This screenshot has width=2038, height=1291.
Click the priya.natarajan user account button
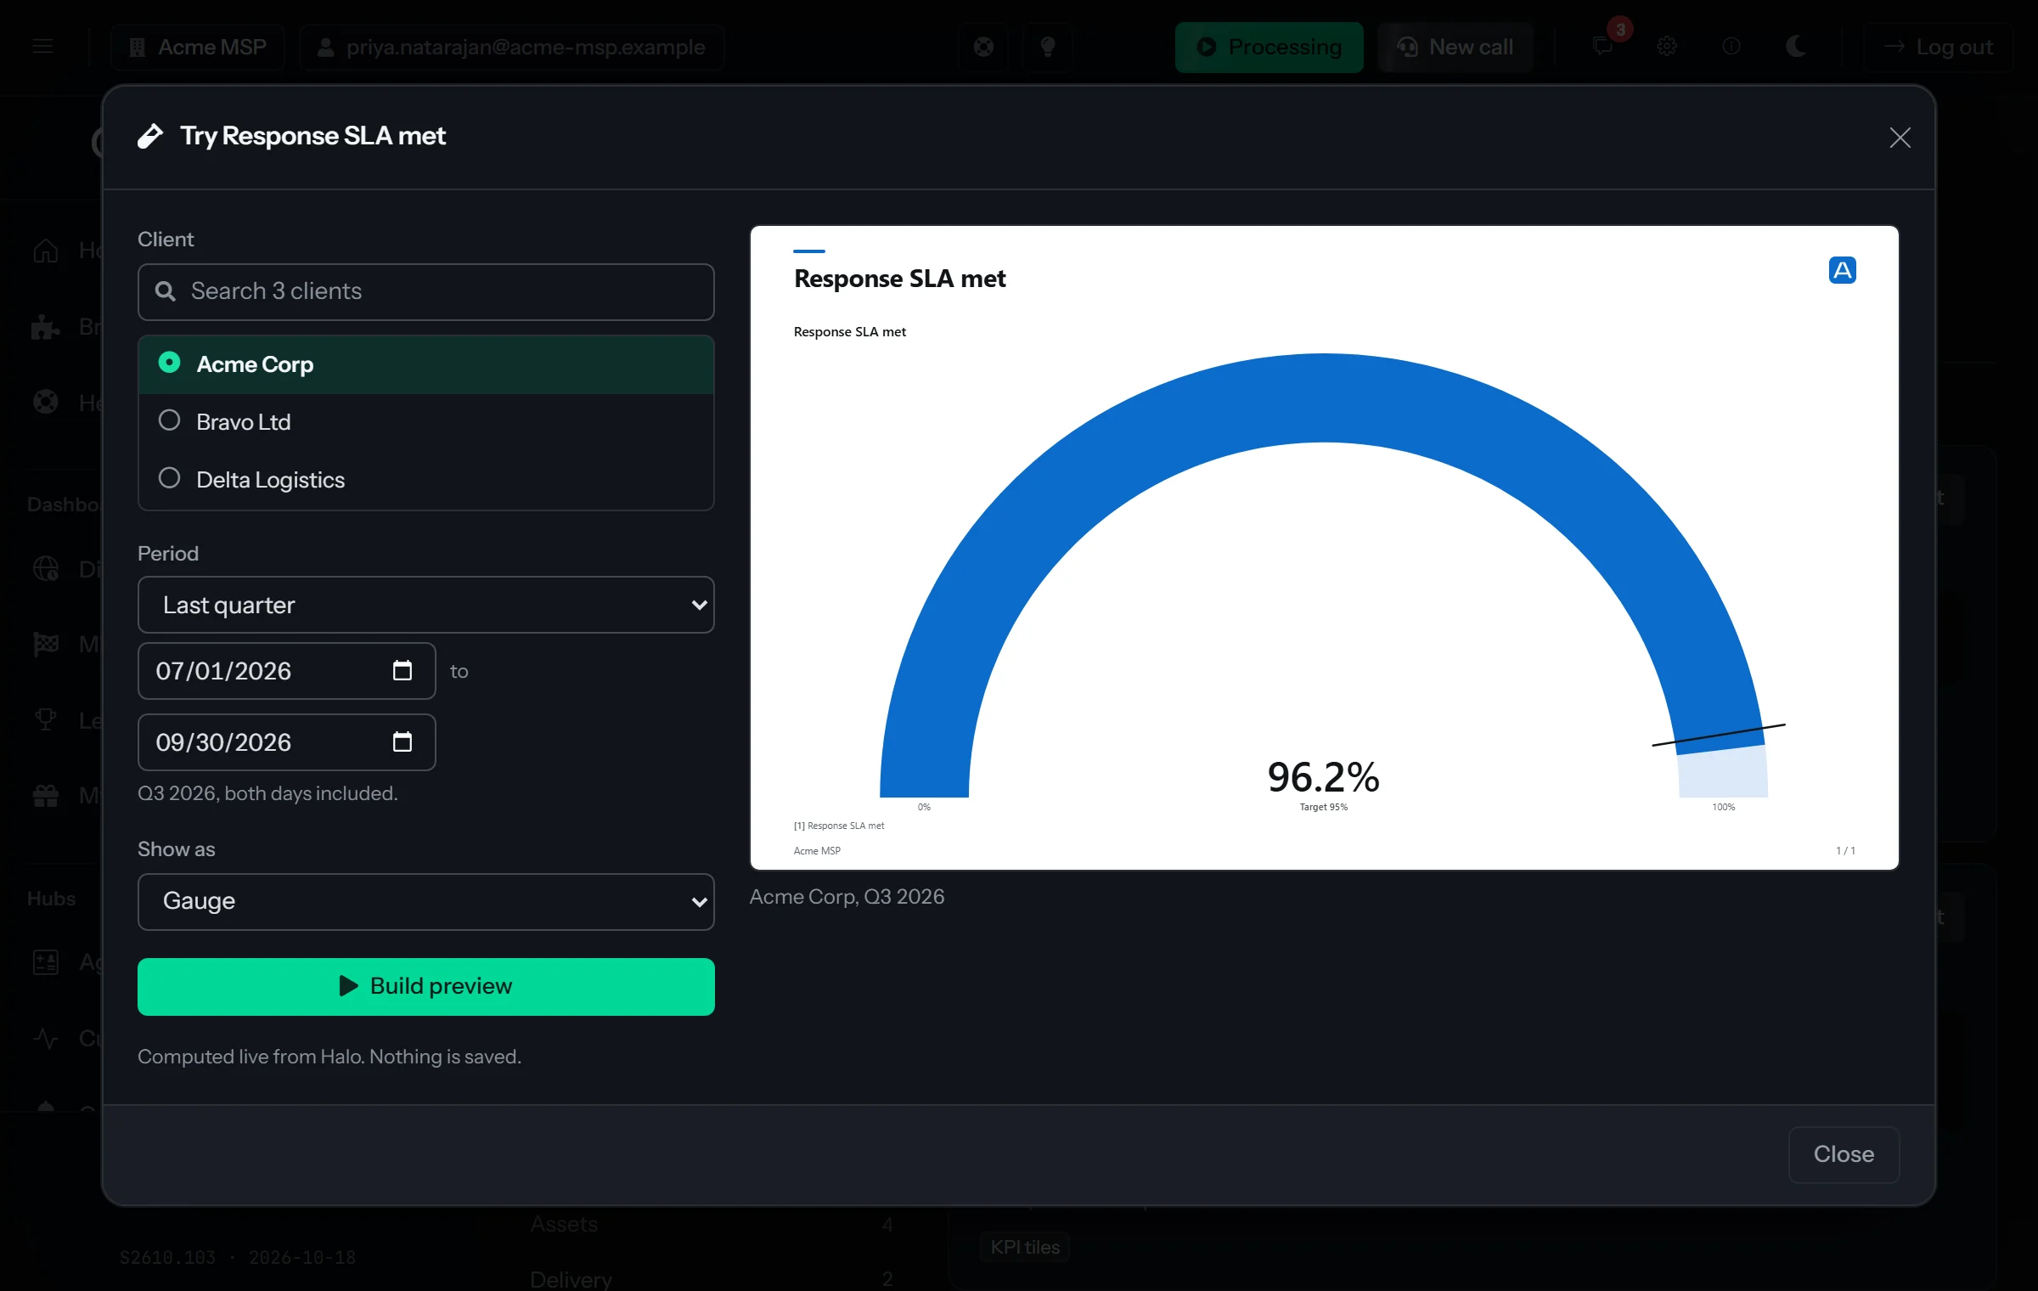click(512, 47)
